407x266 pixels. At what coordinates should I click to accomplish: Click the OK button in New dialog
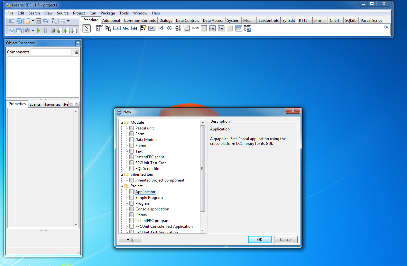click(x=260, y=239)
